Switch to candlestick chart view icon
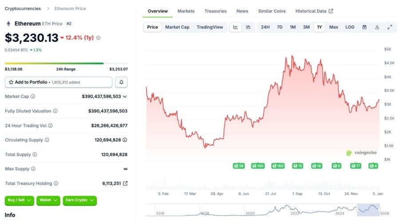Screen dimensions: 398x222 (x=248, y=27)
